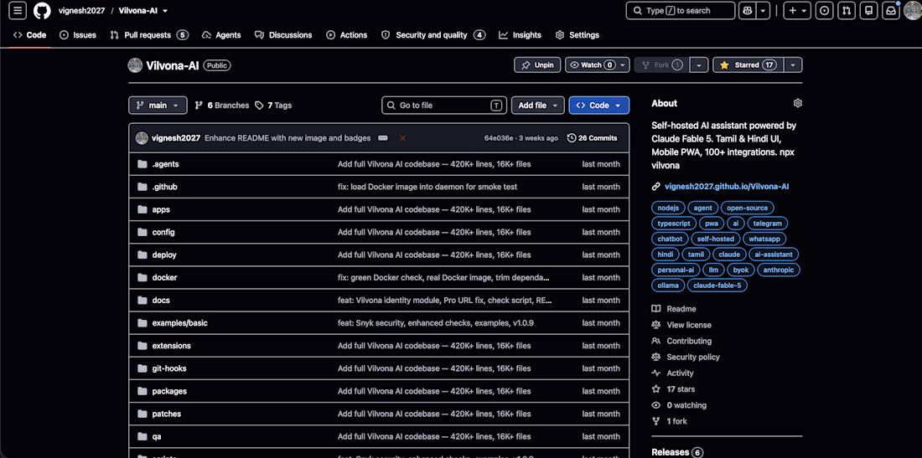Unpin the repository with Unpin button
The image size is (922, 458).
(x=536, y=65)
